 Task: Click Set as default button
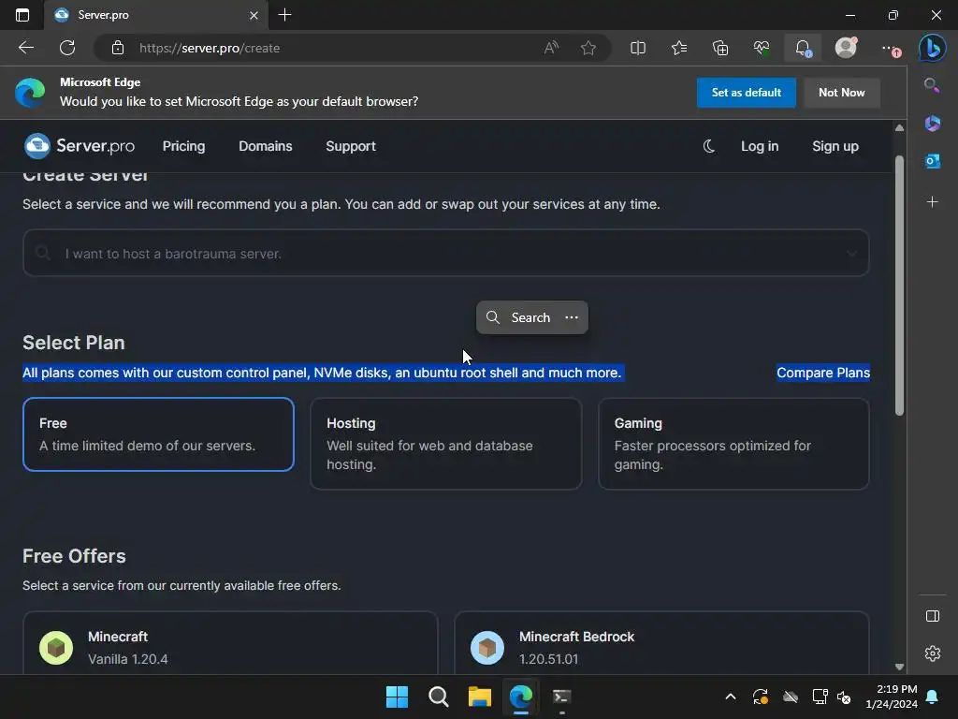[746, 93]
